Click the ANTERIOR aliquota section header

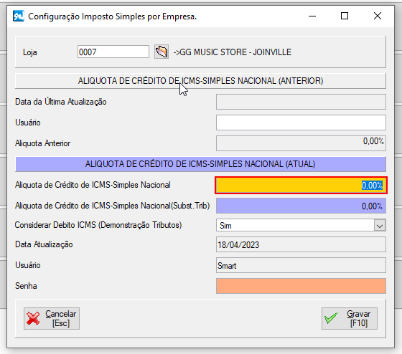200,81
